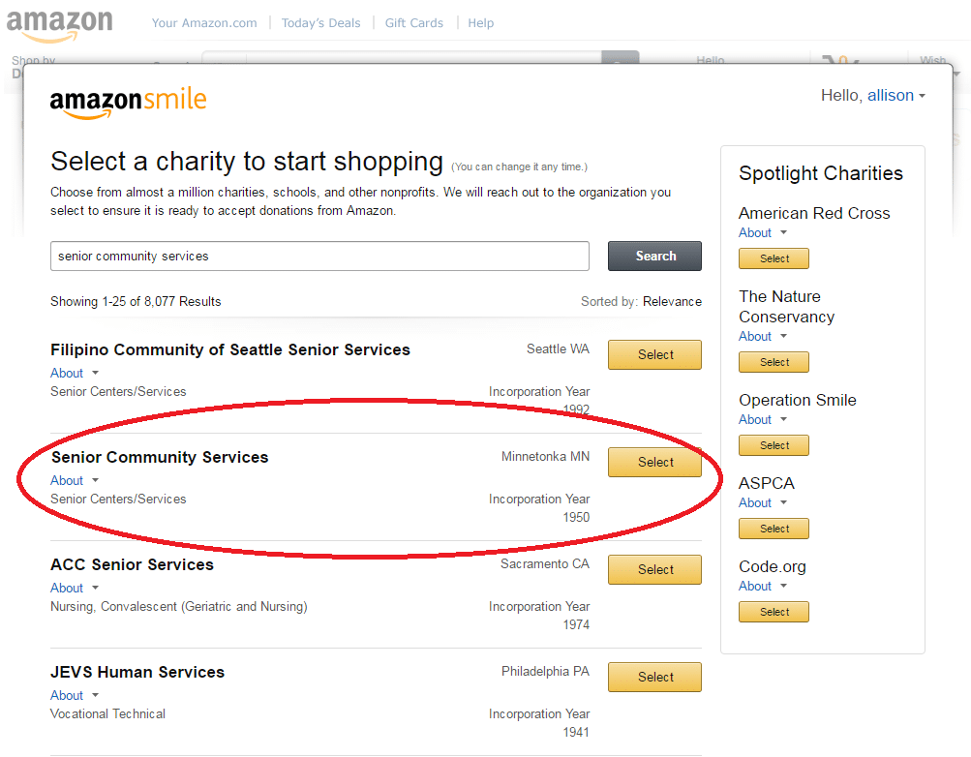Expand About under JEVS Human Services

75,696
